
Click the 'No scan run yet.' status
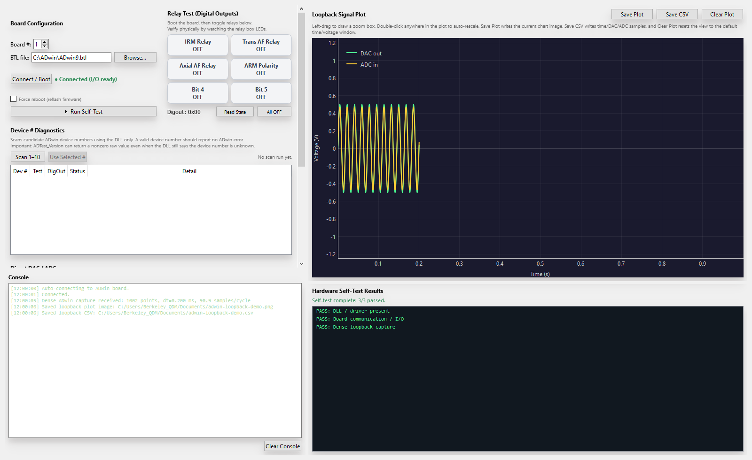coord(274,157)
